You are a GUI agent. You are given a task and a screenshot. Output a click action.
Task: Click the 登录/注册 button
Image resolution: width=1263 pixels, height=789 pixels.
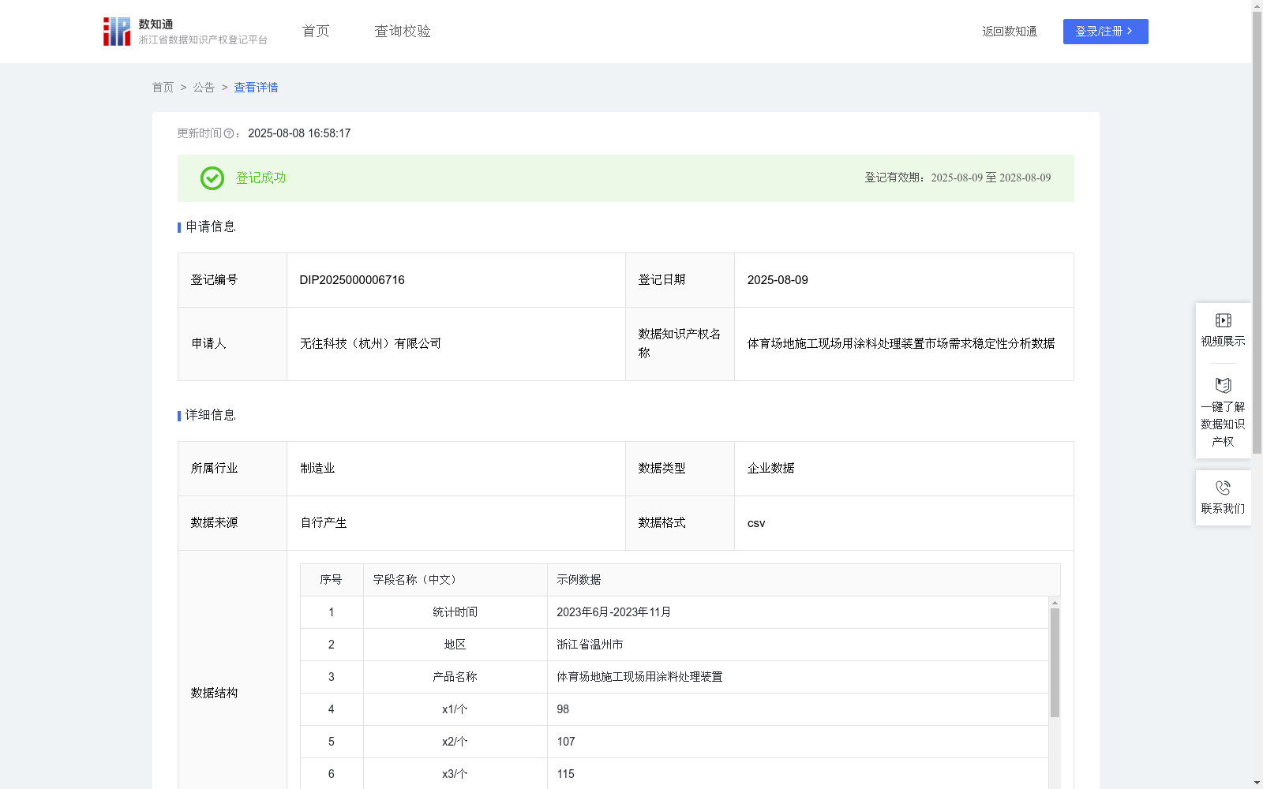coord(1105,32)
